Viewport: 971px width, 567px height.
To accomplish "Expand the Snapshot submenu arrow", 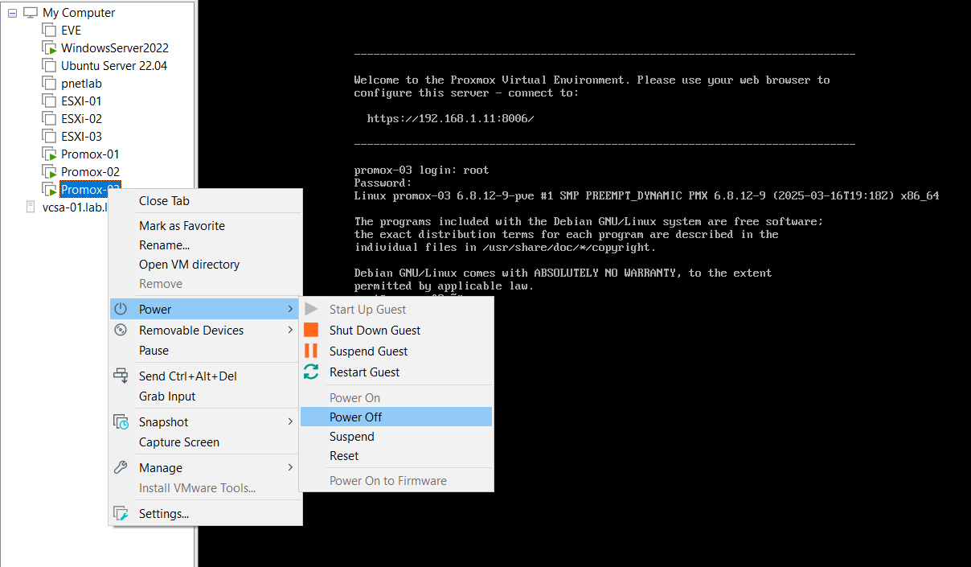I will click(290, 421).
